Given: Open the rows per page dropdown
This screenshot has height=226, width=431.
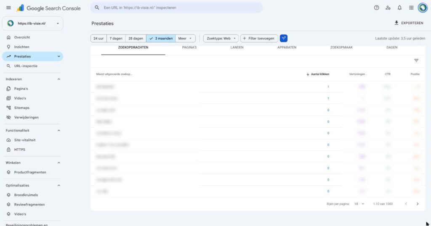Looking at the screenshot, I should click(359, 204).
